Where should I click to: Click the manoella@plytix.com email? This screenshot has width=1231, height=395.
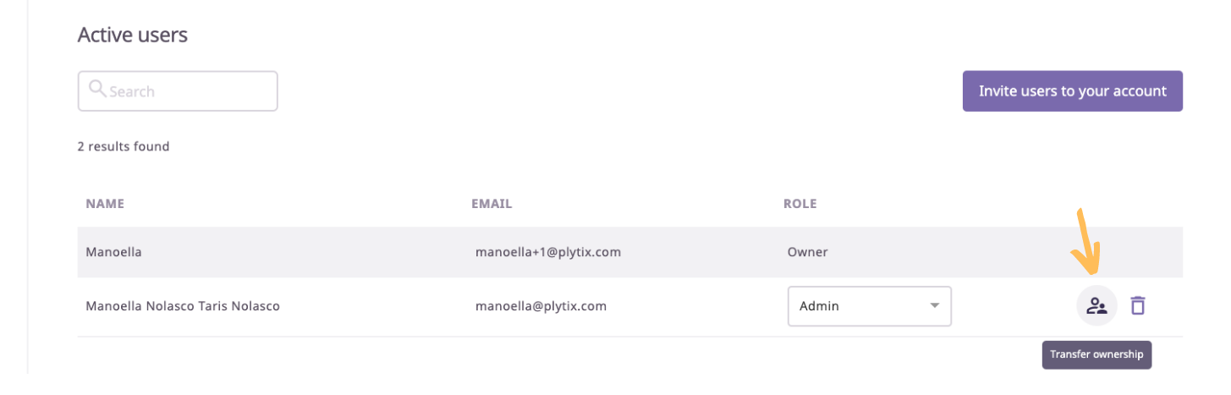[x=541, y=306]
